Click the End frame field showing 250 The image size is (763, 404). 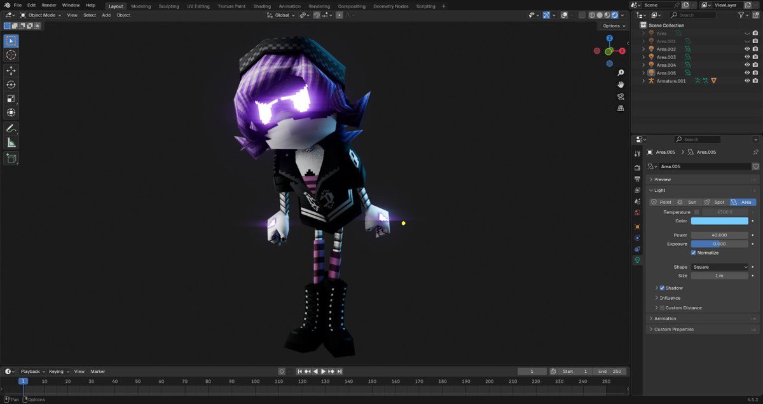coord(609,372)
